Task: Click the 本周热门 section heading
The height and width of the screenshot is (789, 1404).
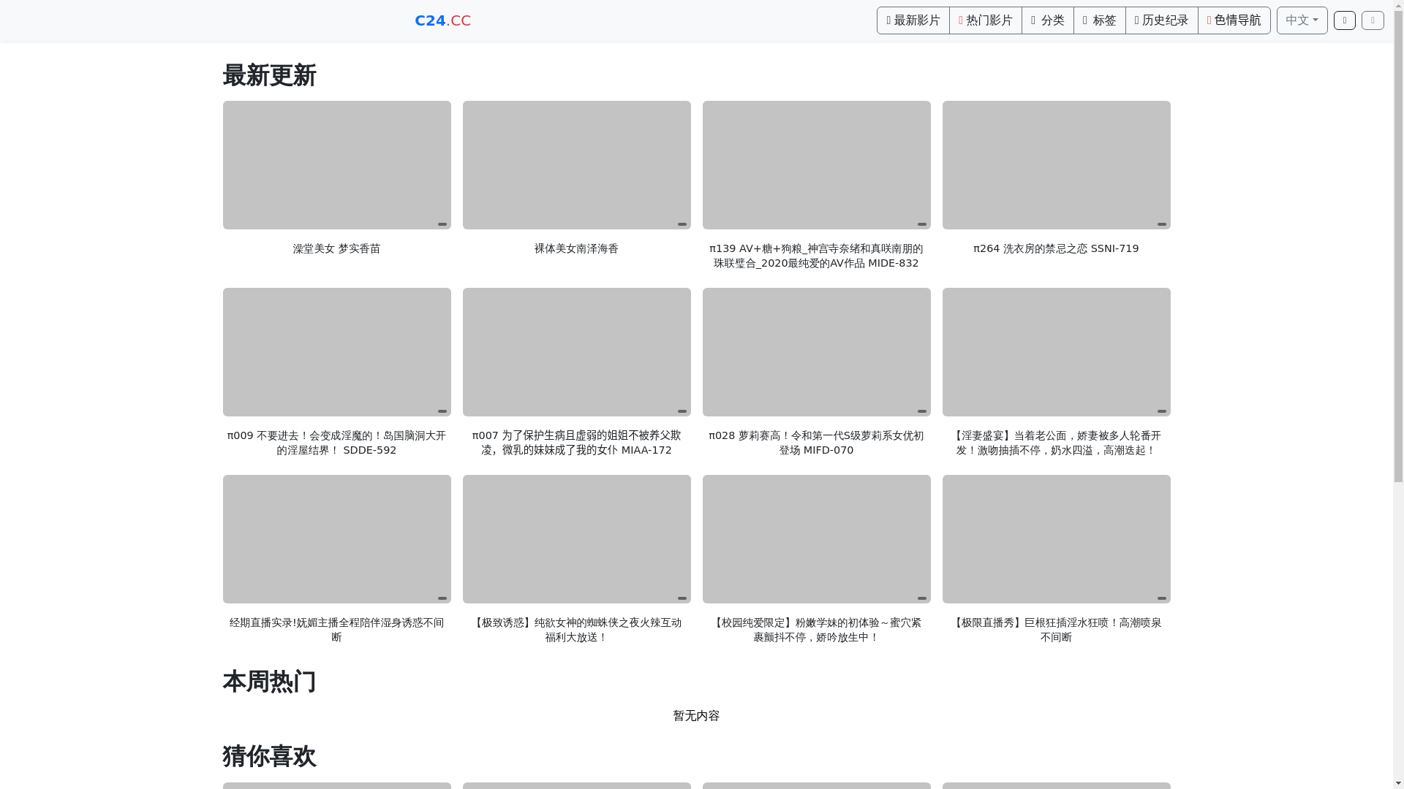Action: coord(269,682)
